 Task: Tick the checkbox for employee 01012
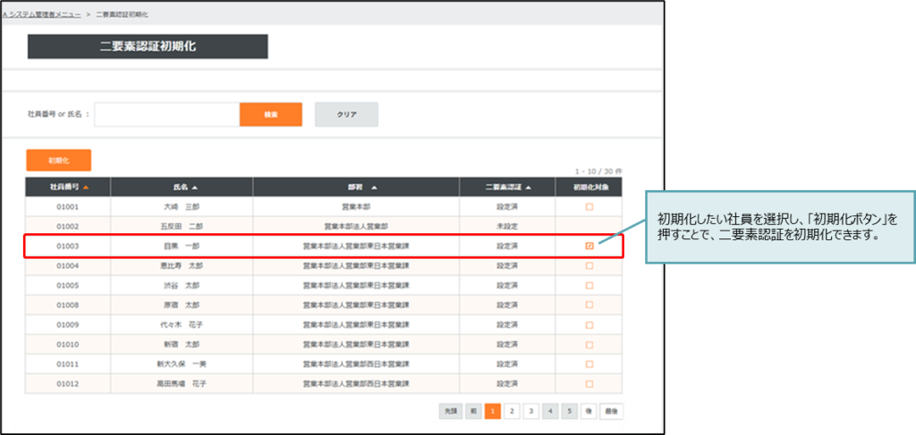[x=589, y=383]
